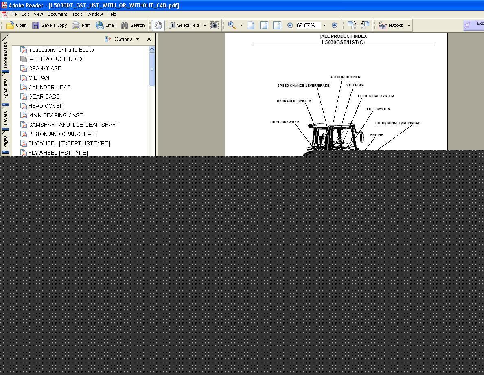This screenshot has height=375, width=484.
Task: Open the File menu
Action: (x=13, y=15)
